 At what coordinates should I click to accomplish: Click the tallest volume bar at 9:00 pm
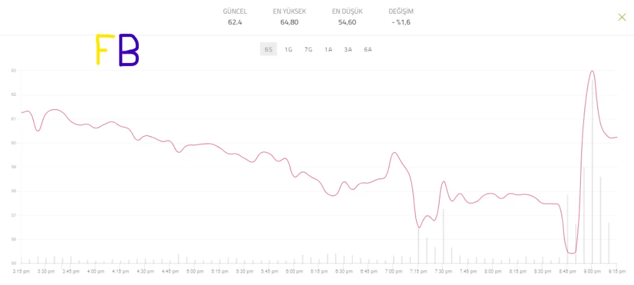[593, 185]
